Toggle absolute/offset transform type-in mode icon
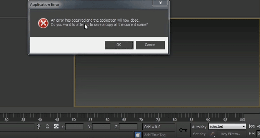 pos(56,127)
